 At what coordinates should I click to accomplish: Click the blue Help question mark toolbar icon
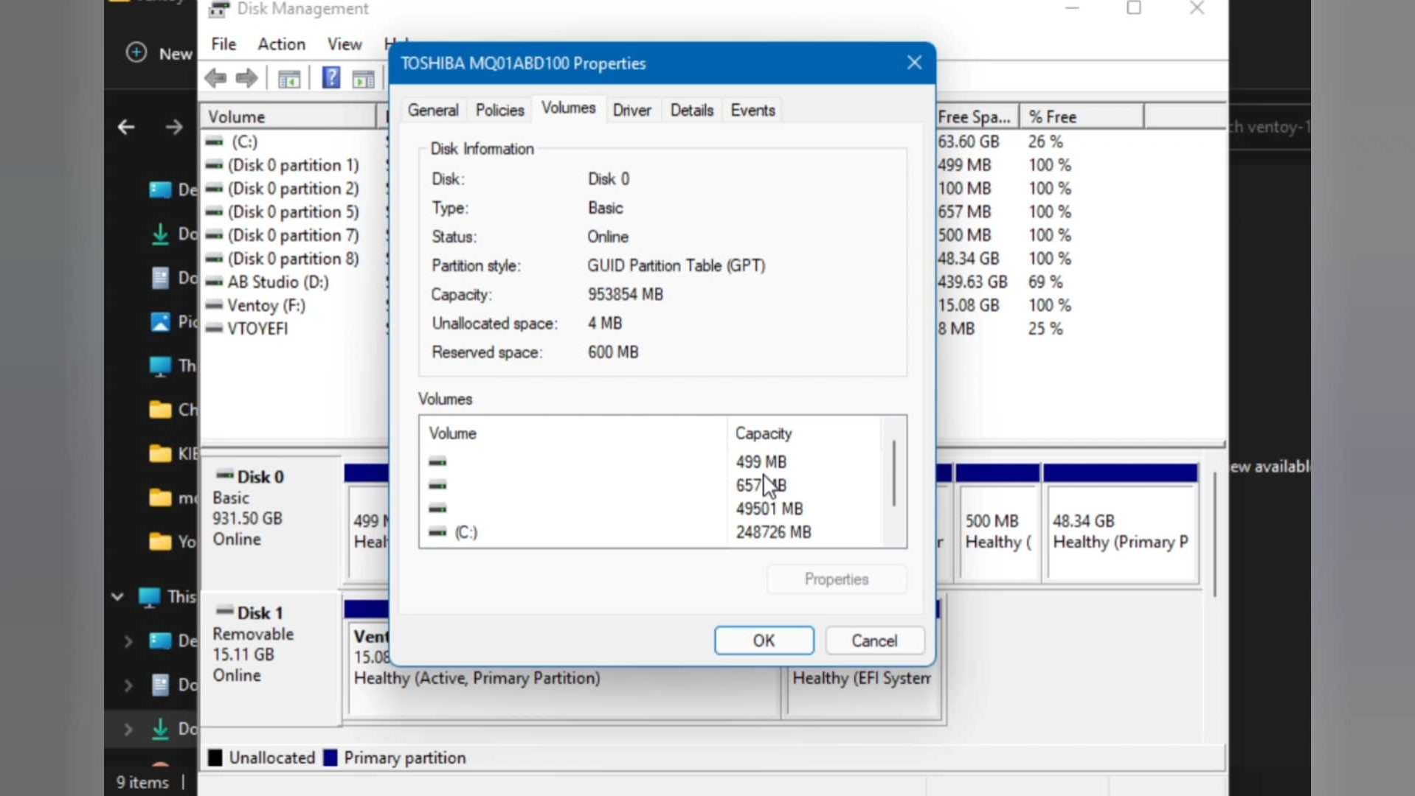pos(331,77)
